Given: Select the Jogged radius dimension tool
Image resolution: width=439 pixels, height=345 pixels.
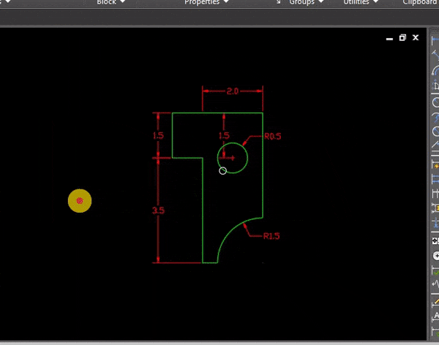Looking at the screenshot, I should click(x=435, y=117).
